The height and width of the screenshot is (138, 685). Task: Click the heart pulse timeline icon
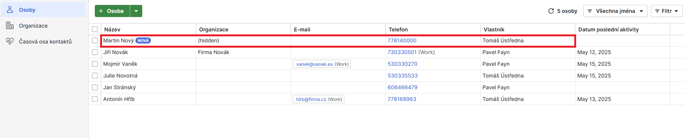(x=10, y=41)
